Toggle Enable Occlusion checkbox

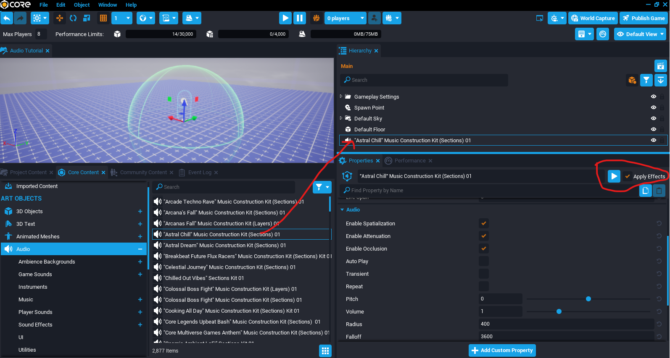[x=484, y=248]
